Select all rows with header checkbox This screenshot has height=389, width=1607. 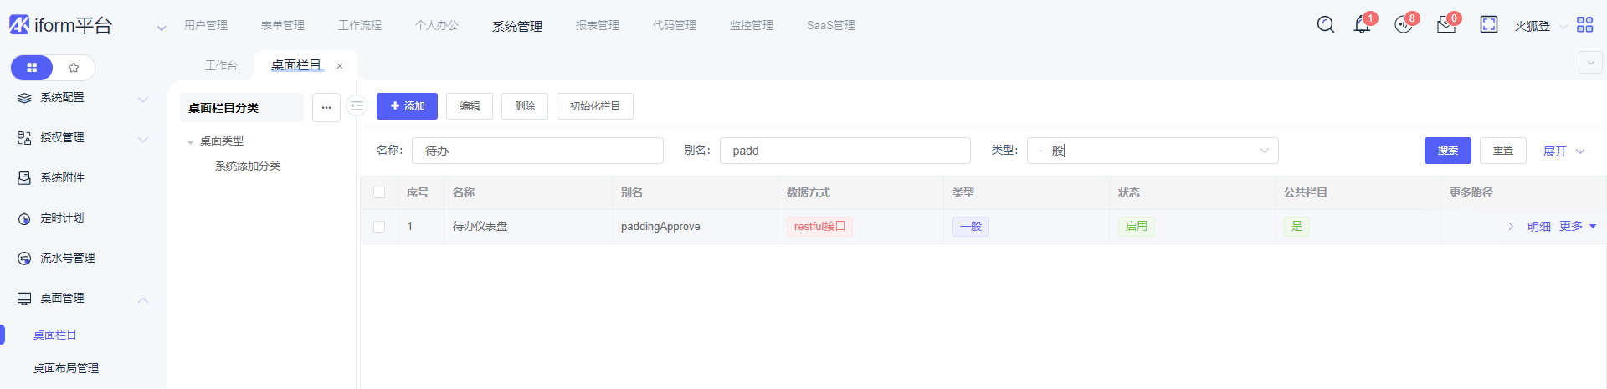click(x=379, y=192)
